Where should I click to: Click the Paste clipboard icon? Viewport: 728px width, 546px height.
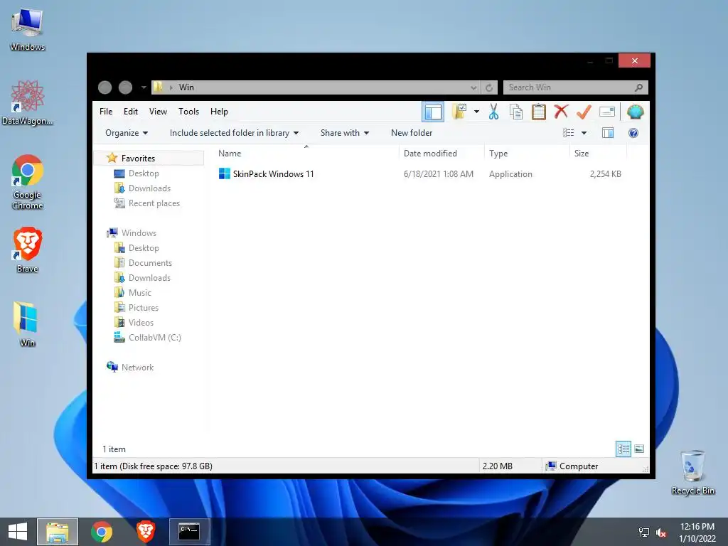click(539, 112)
